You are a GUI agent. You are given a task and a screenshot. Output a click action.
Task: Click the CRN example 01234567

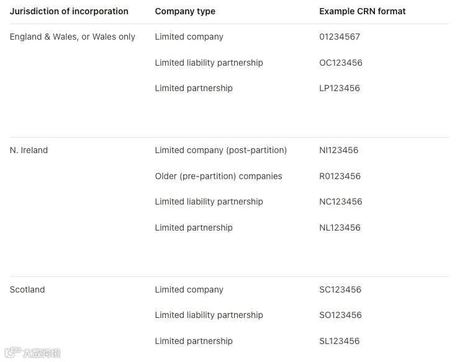click(340, 37)
